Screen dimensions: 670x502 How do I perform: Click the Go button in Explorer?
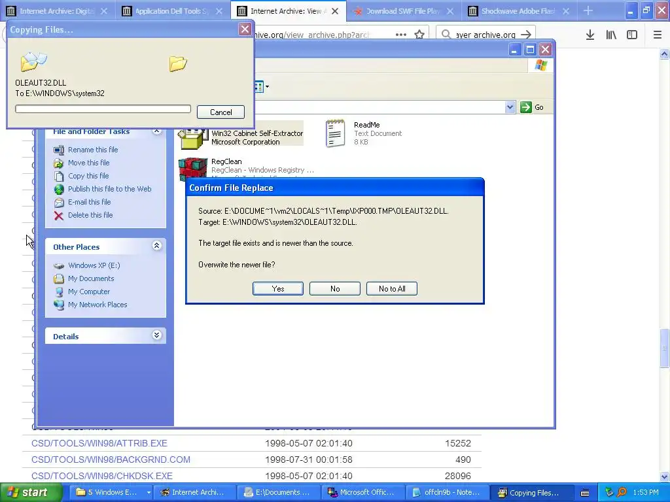(533, 107)
